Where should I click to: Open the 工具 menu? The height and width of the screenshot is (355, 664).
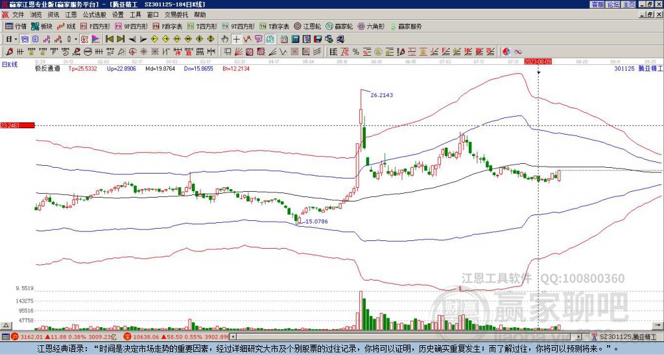click(x=135, y=15)
